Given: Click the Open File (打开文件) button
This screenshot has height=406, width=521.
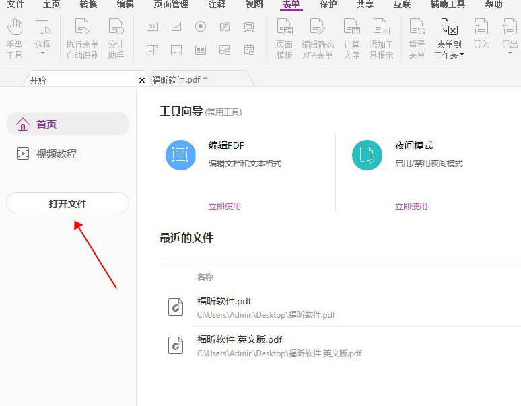Looking at the screenshot, I should tap(67, 203).
